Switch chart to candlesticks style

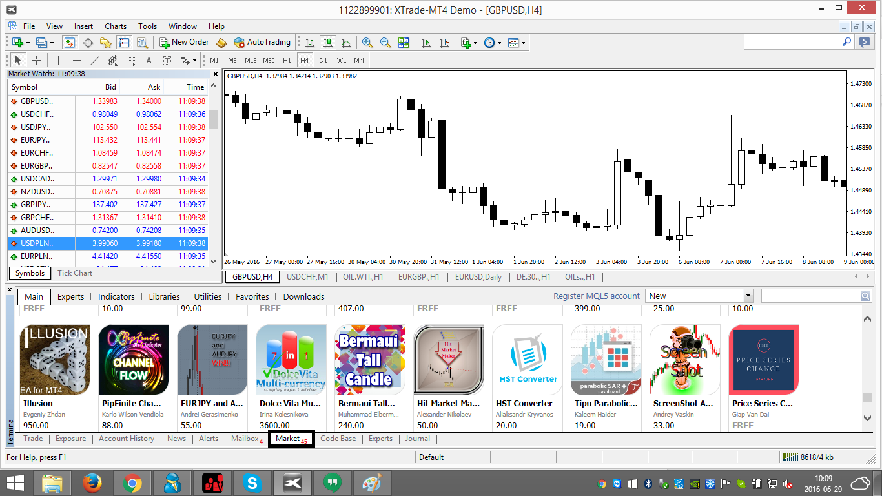(328, 43)
